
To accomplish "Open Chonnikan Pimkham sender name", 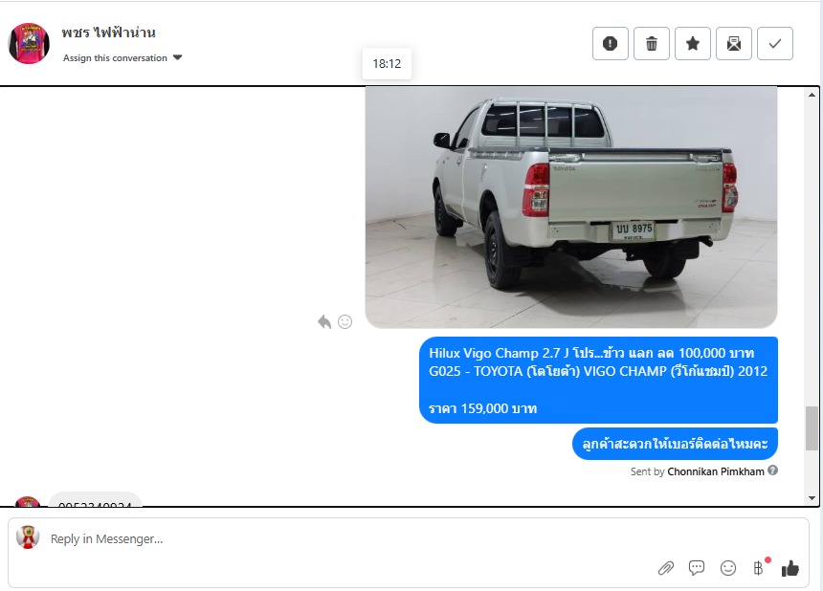I will coord(716,471).
